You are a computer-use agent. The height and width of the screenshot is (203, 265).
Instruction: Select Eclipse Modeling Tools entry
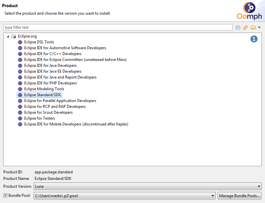point(44,89)
